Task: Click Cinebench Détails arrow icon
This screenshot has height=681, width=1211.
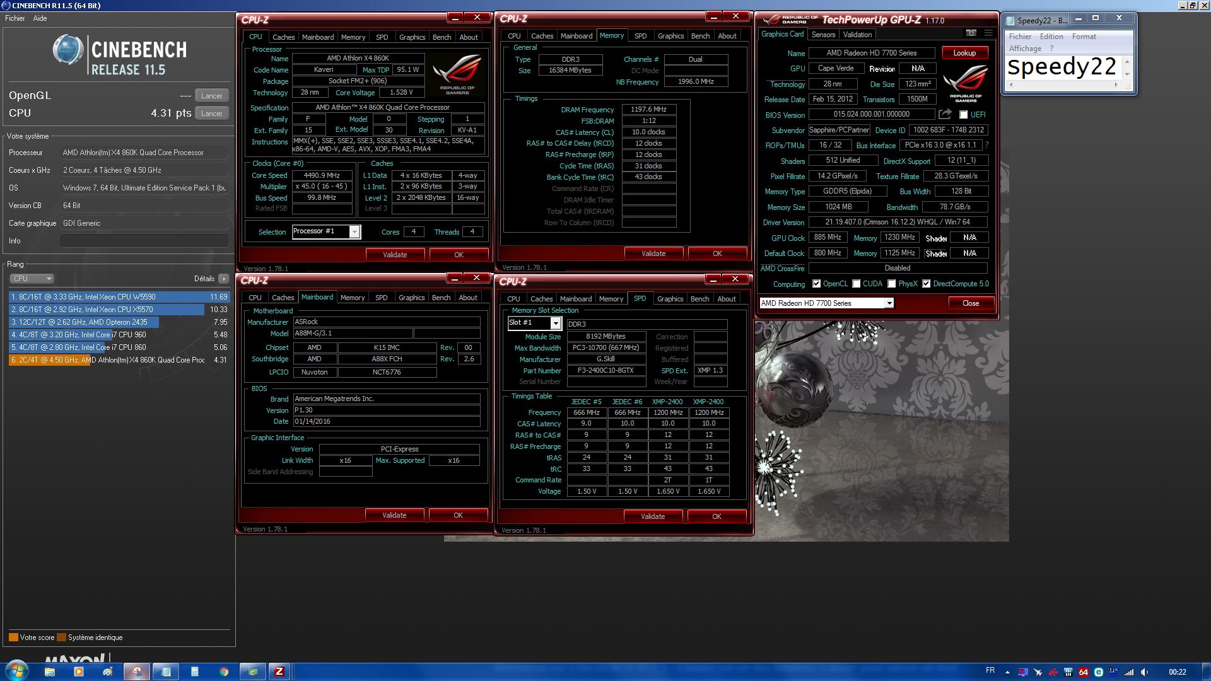Action: tap(224, 278)
